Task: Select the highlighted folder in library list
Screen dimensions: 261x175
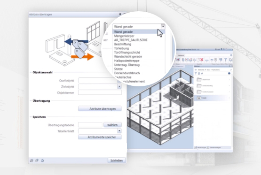Action: [x=213, y=98]
